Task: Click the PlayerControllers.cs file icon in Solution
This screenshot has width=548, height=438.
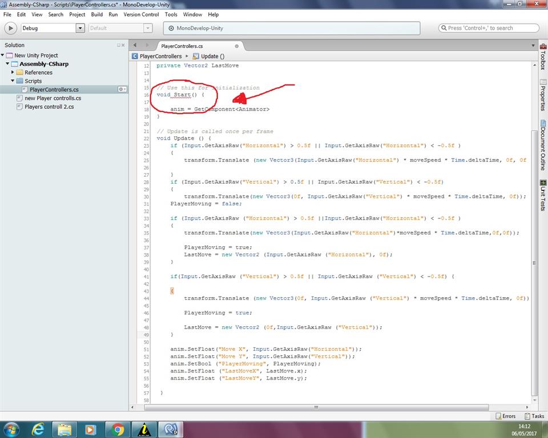Action: [x=25, y=90]
